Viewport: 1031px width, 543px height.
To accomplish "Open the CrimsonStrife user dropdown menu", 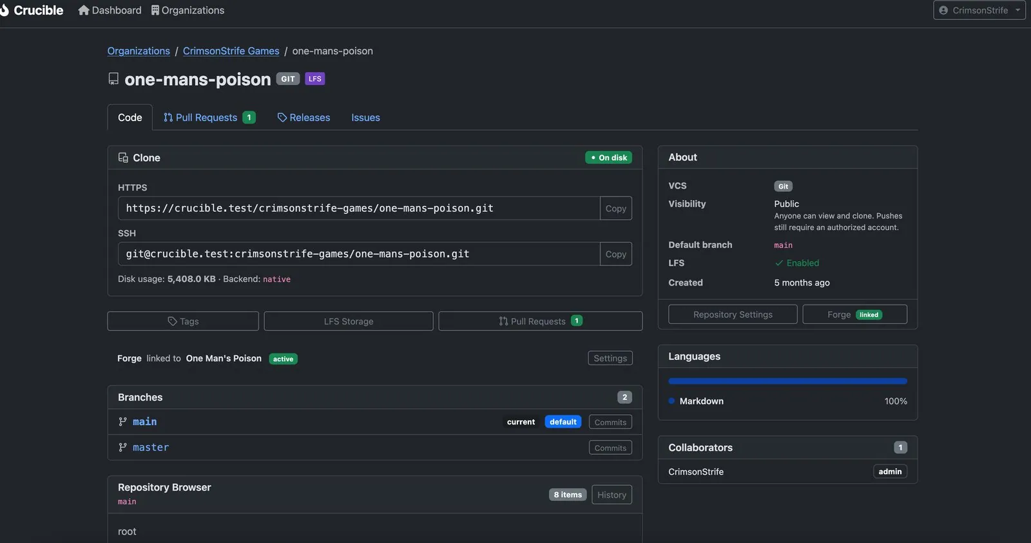I will click(979, 10).
